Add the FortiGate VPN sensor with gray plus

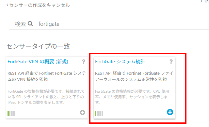[x=83, y=112]
